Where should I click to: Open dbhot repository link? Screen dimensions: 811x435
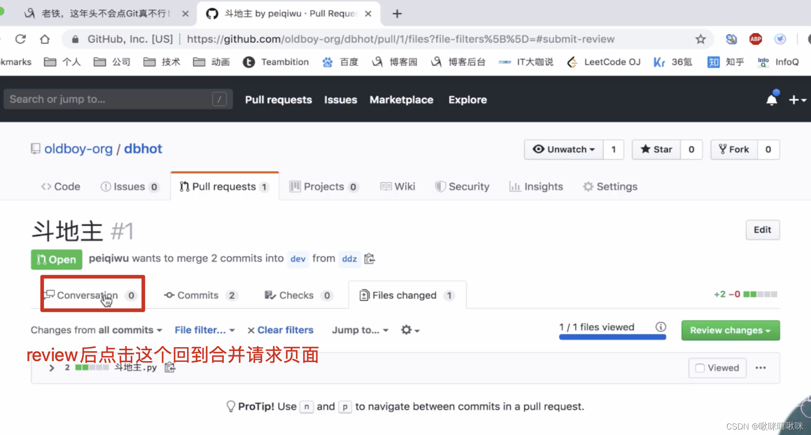143,149
